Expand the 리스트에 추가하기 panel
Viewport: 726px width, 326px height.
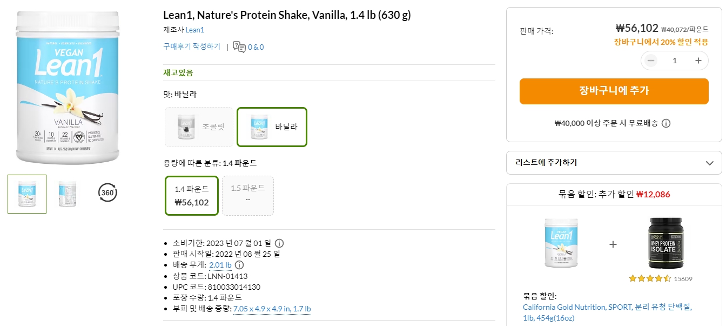[x=614, y=163]
